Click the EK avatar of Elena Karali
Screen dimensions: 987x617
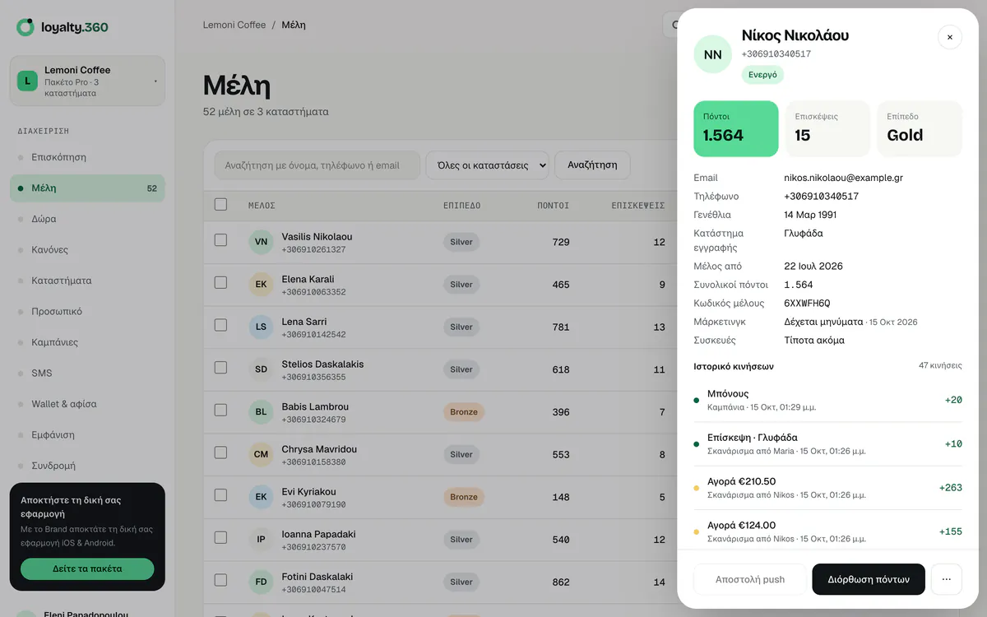(261, 285)
